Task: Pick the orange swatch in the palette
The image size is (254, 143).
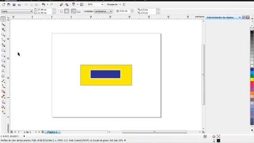Action: (252, 93)
